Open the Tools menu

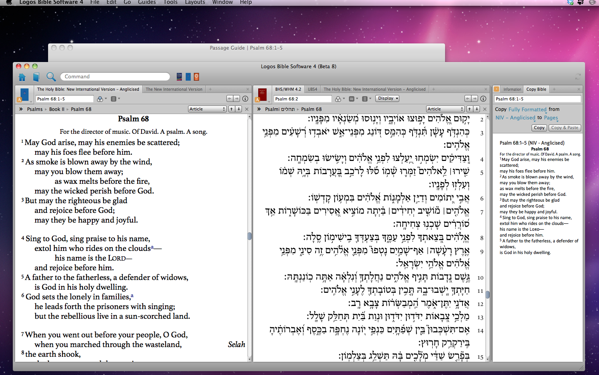[x=171, y=2]
